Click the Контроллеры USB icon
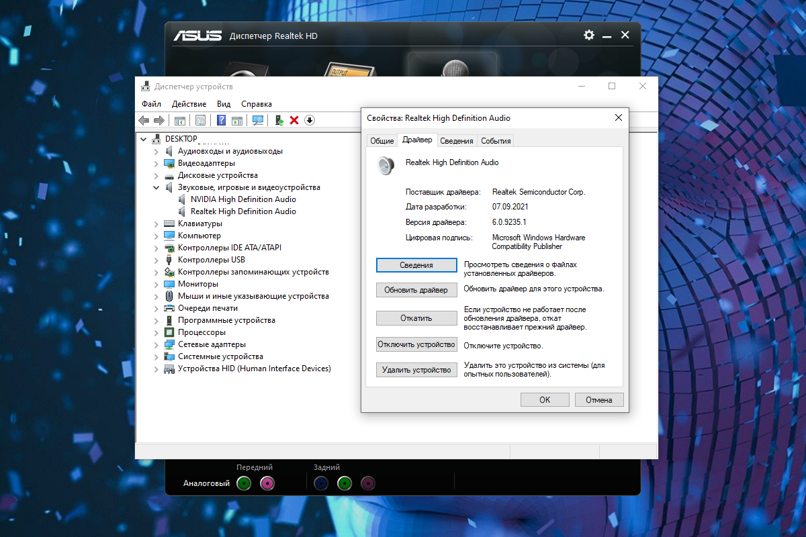Screen dimensions: 806x537 pyautogui.click(x=170, y=260)
